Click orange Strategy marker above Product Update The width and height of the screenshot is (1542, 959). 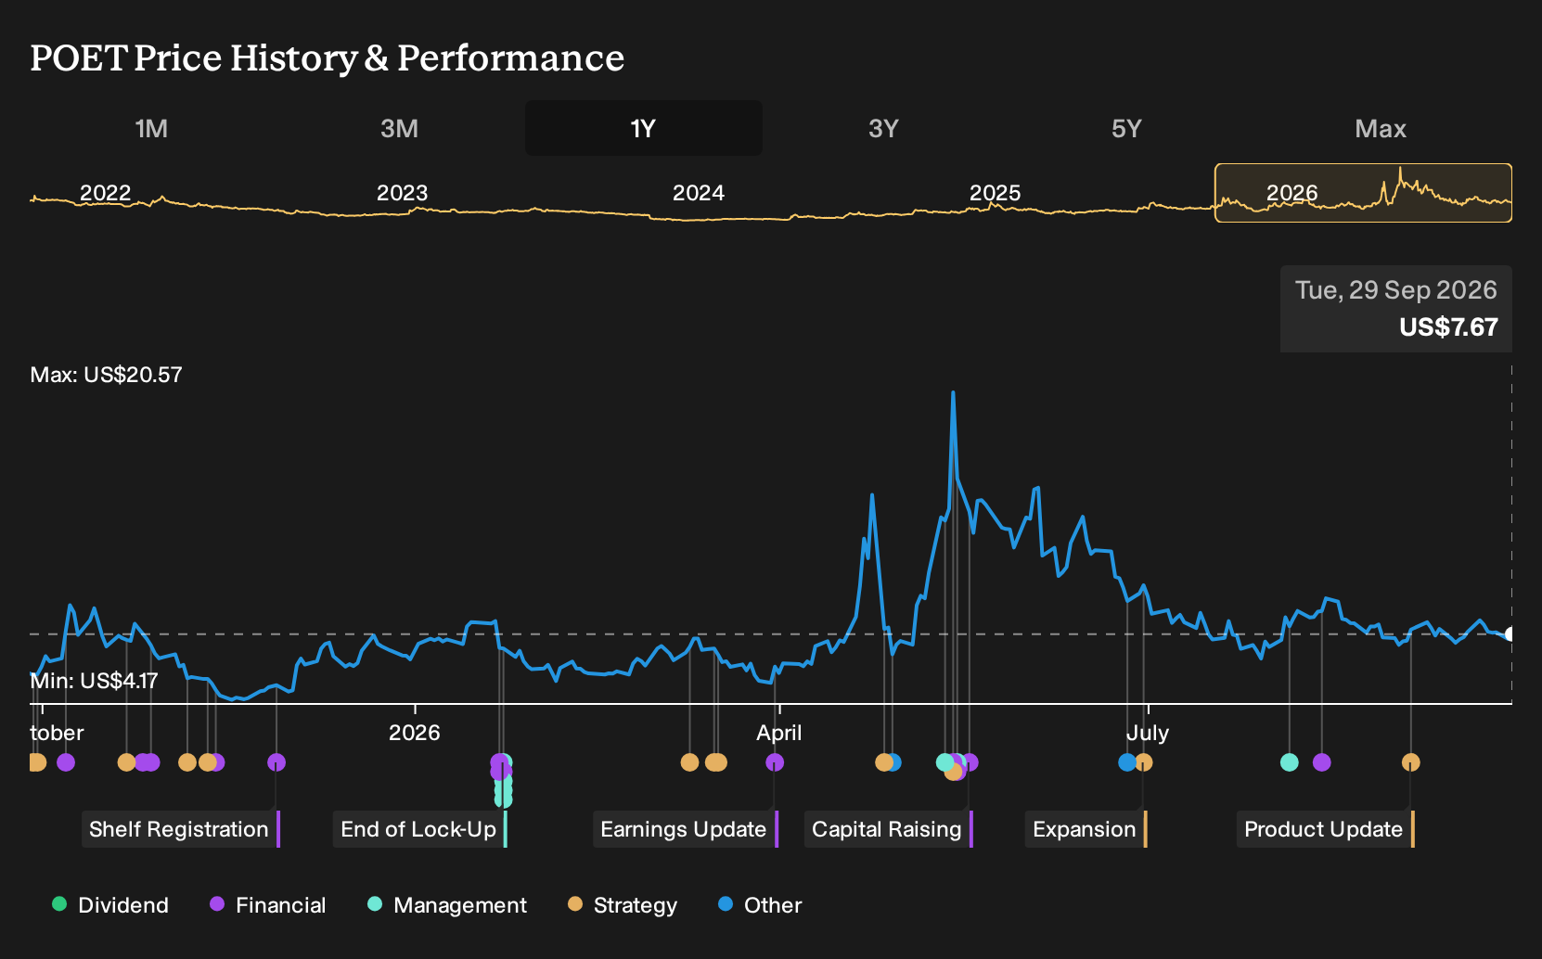tap(1410, 762)
